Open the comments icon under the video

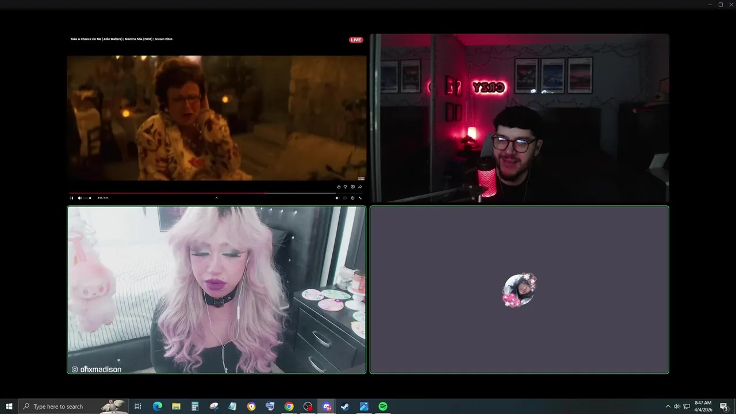pyautogui.click(x=353, y=187)
